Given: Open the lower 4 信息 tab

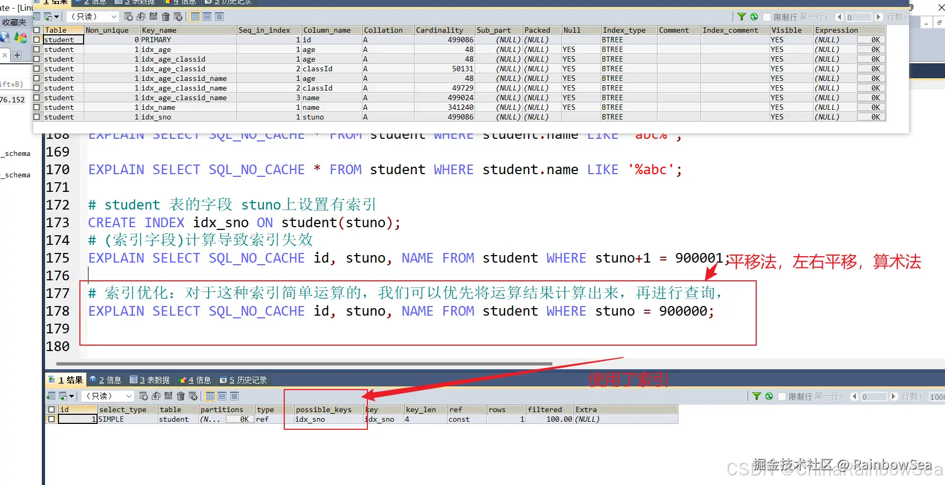Looking at the screenshot, I should point(195,380).
